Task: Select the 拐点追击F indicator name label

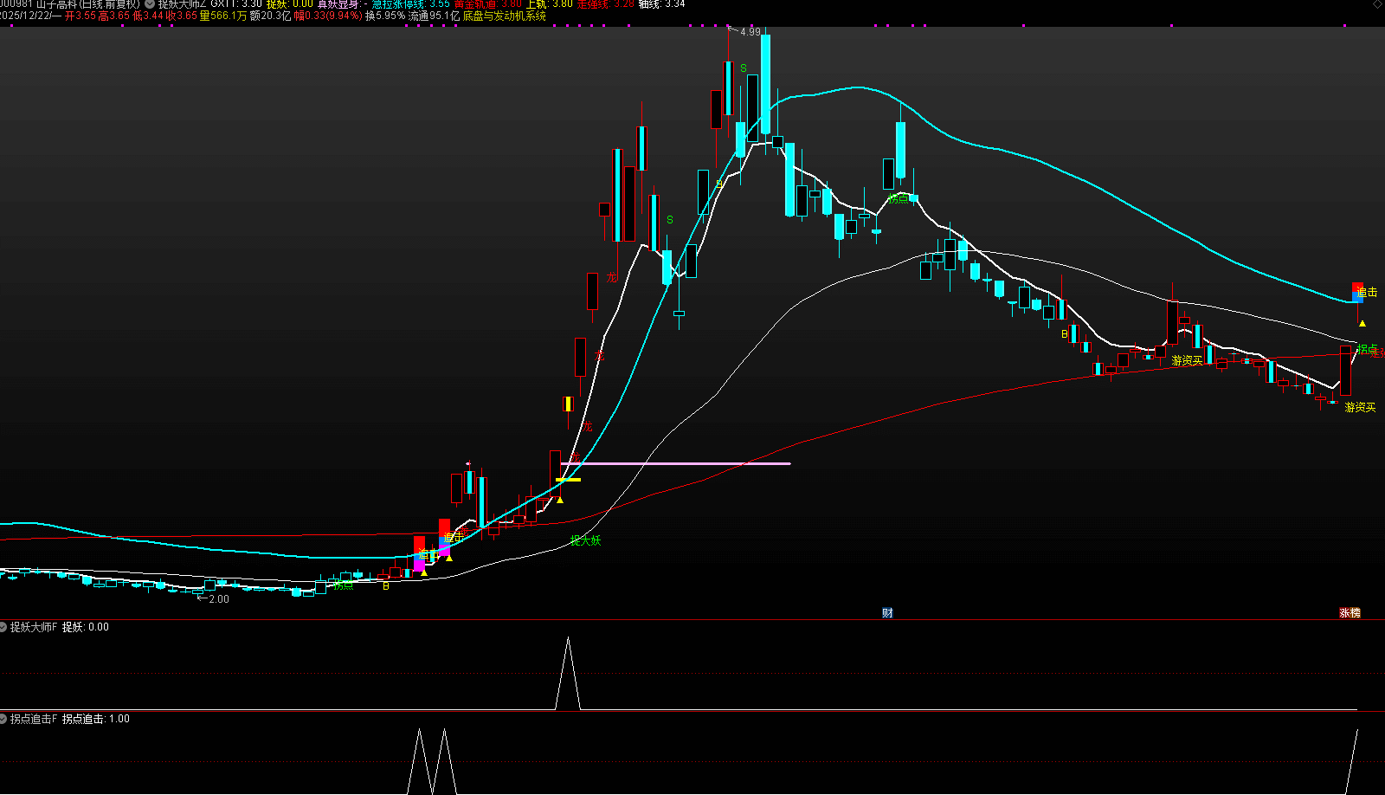Action: click(34, 719)
